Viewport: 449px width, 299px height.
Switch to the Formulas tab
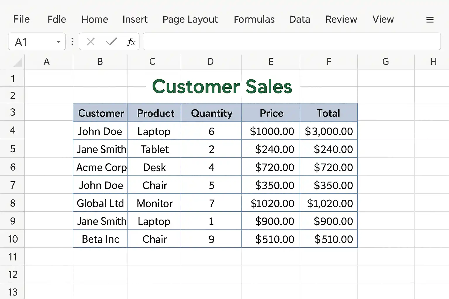pos(254,19)
